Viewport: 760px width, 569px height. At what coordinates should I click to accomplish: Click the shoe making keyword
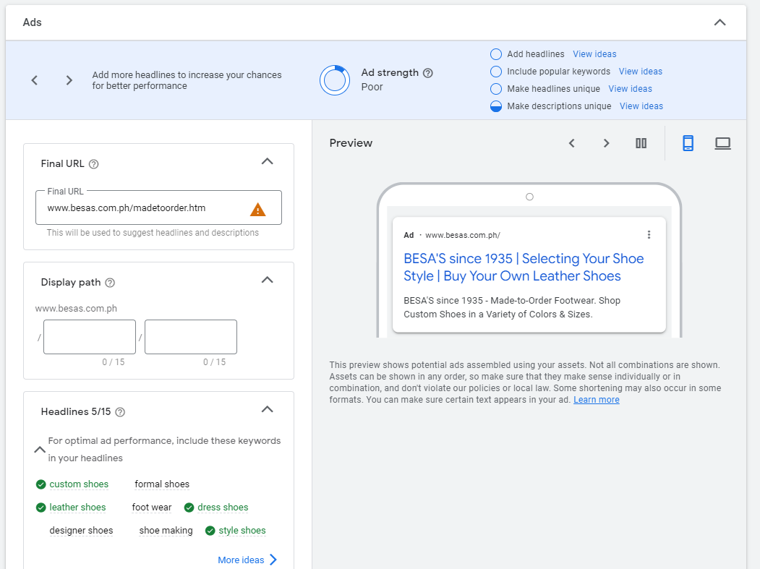point(166,531)
